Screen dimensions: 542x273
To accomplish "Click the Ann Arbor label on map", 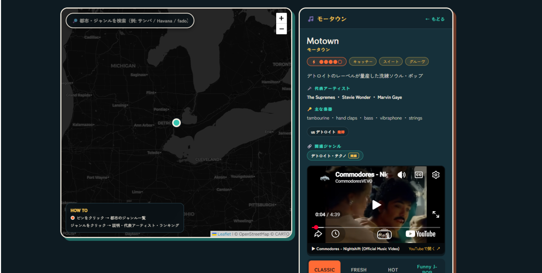I will (x=144, y=125).
